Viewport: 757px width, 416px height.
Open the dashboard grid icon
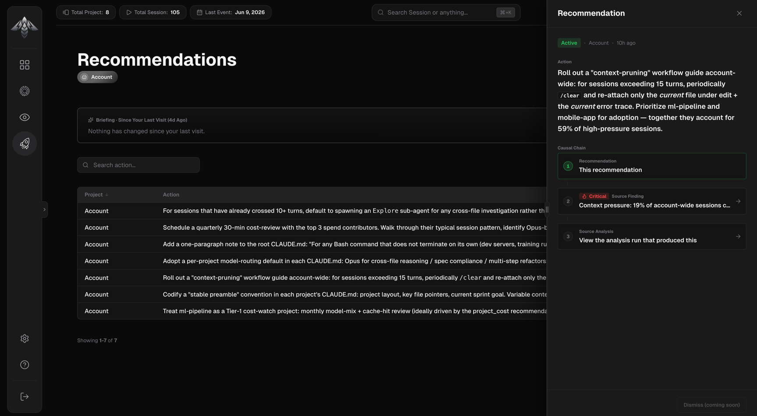[25, 65]
